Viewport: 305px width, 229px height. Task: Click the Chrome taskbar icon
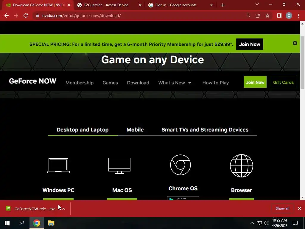(x=36, y=223)
